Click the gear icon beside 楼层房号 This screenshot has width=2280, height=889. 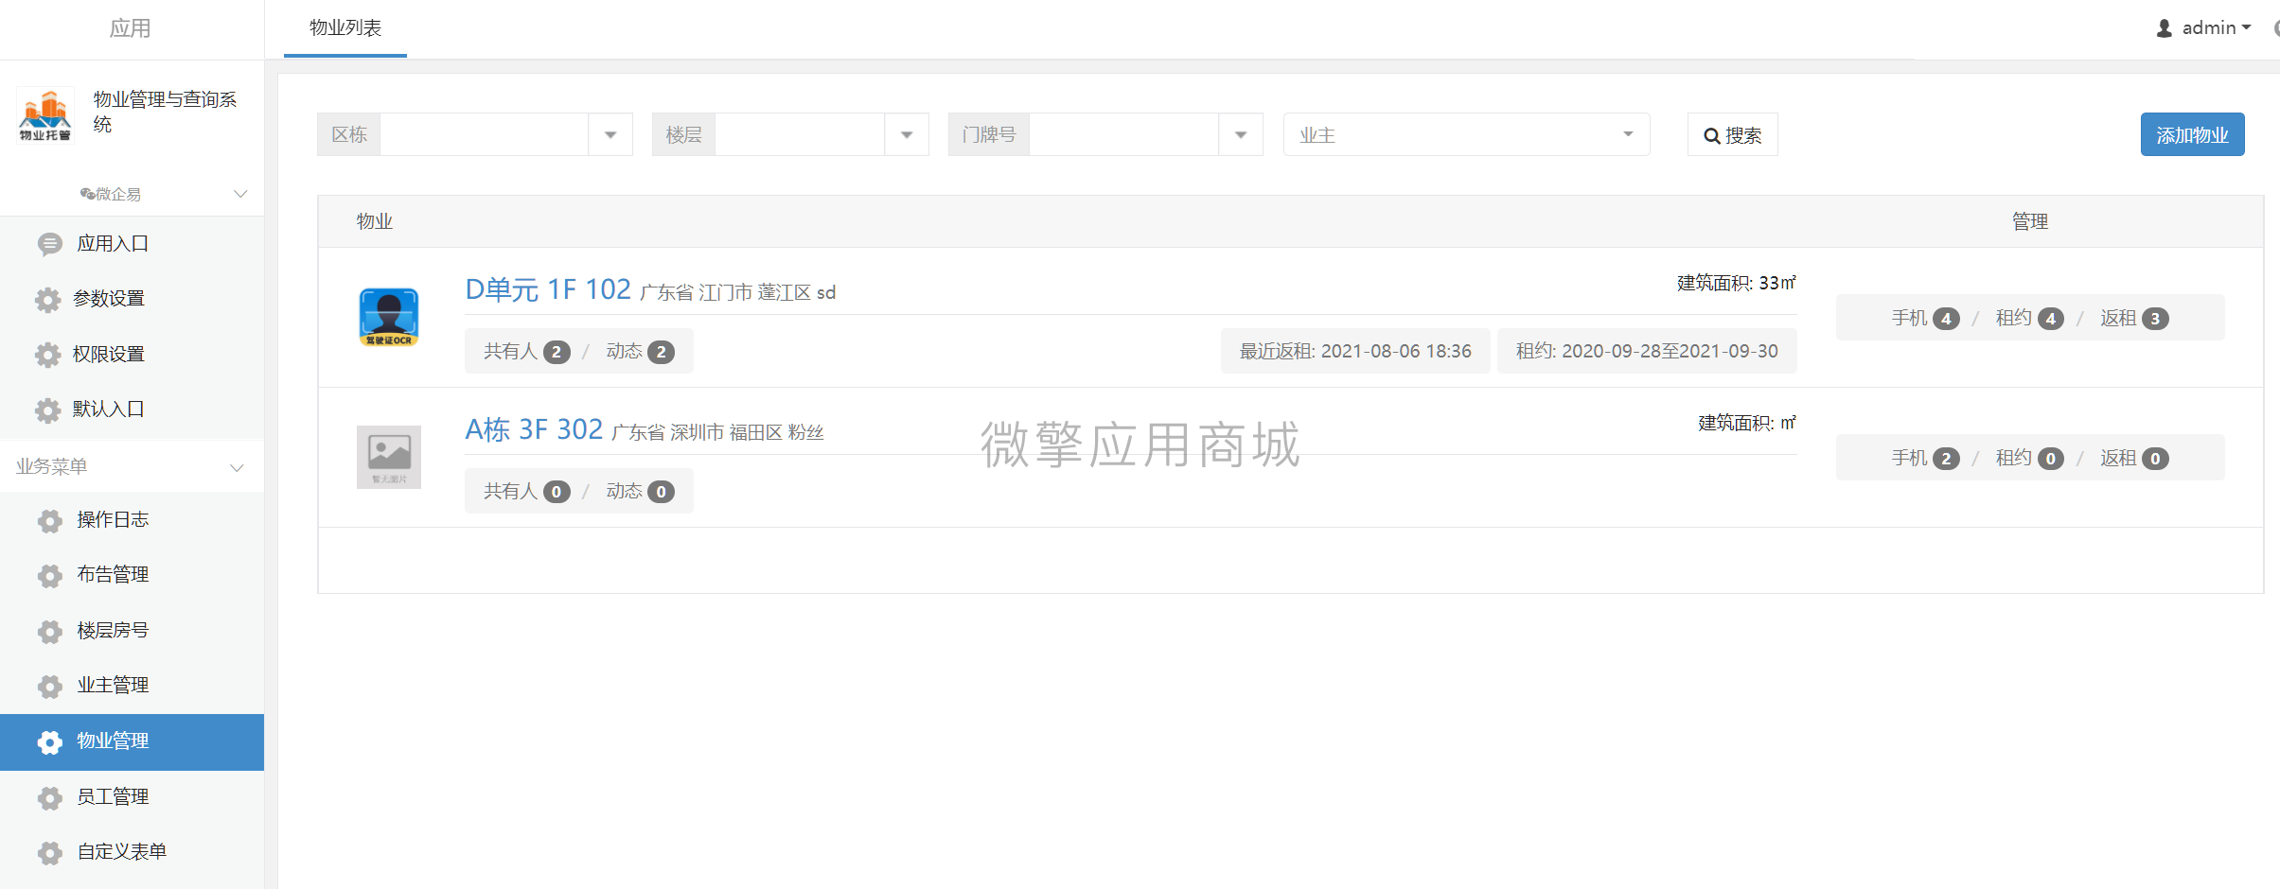pos(50,631)
